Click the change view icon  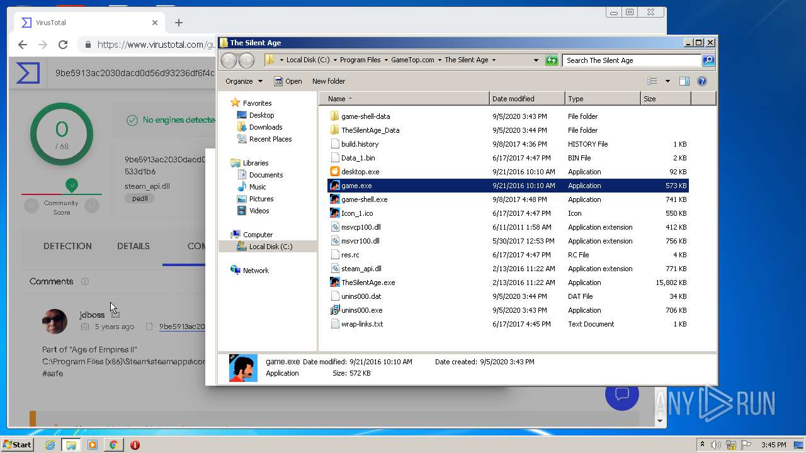(x=652, y=81)
